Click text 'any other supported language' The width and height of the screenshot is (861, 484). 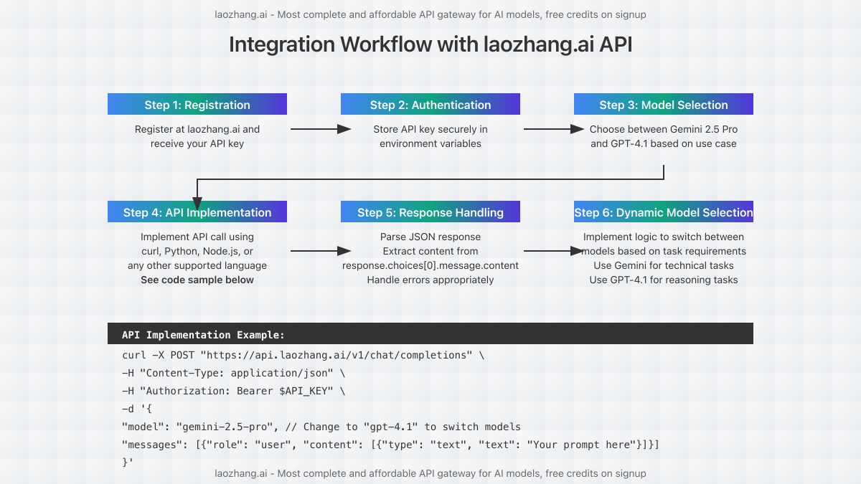tap(197, 265)
